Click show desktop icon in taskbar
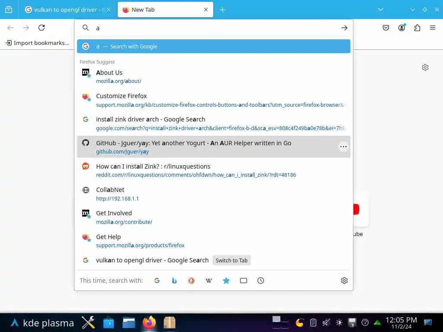 coord(428,322)
